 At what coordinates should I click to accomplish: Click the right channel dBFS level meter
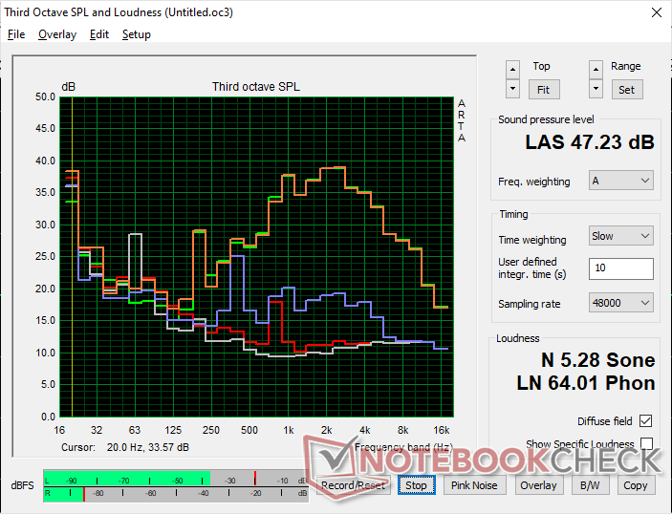(x=175, y=494)
